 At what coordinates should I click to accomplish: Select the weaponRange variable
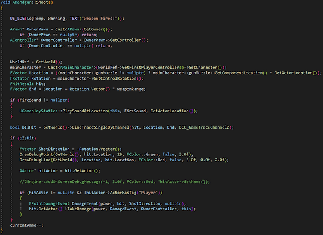(x=130, y=89)
